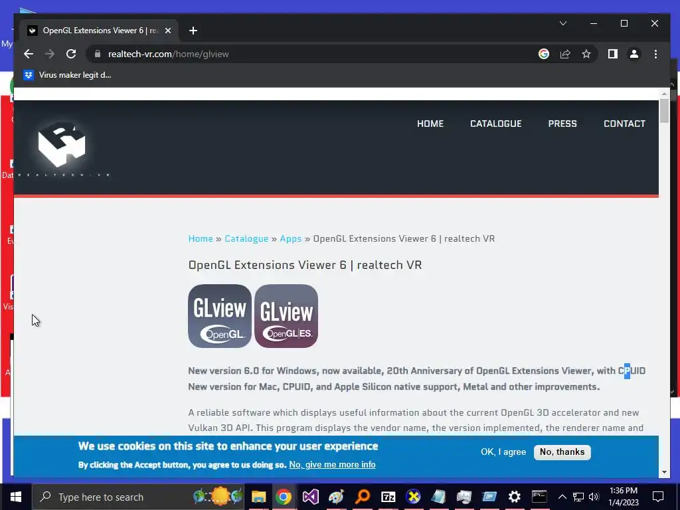Viewport: 680px width, 510px height.
Task: Click the taskbar search box
Action: 139,497
